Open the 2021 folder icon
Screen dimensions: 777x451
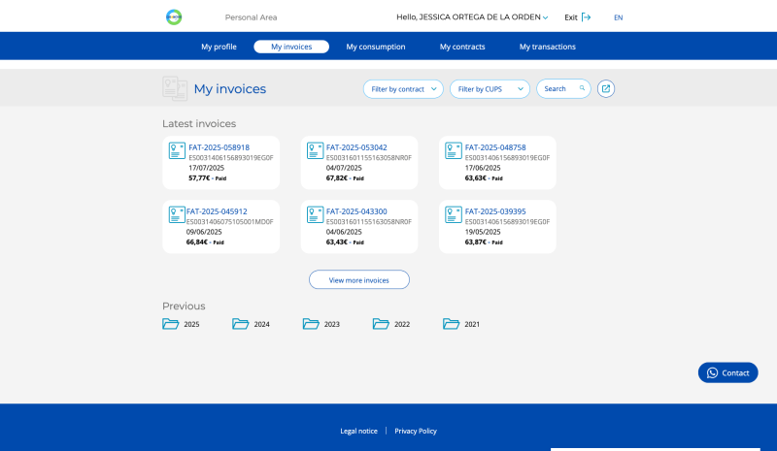point(451,324)
